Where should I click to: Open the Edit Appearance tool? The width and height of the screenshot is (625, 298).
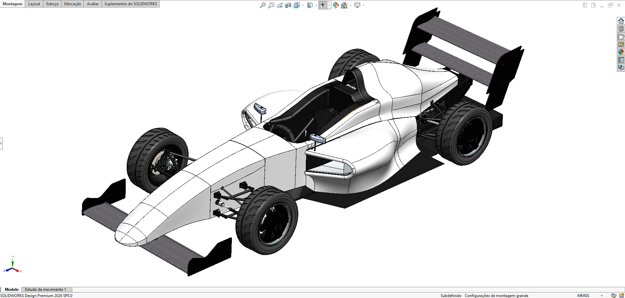[336, 5]
